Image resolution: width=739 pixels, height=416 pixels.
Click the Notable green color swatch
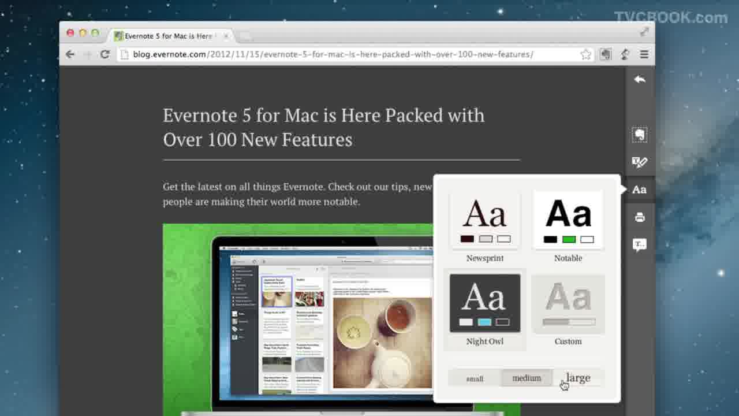coord(569,239)
